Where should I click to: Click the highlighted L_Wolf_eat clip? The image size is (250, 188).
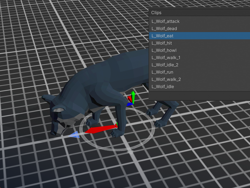tap(199, 36)
